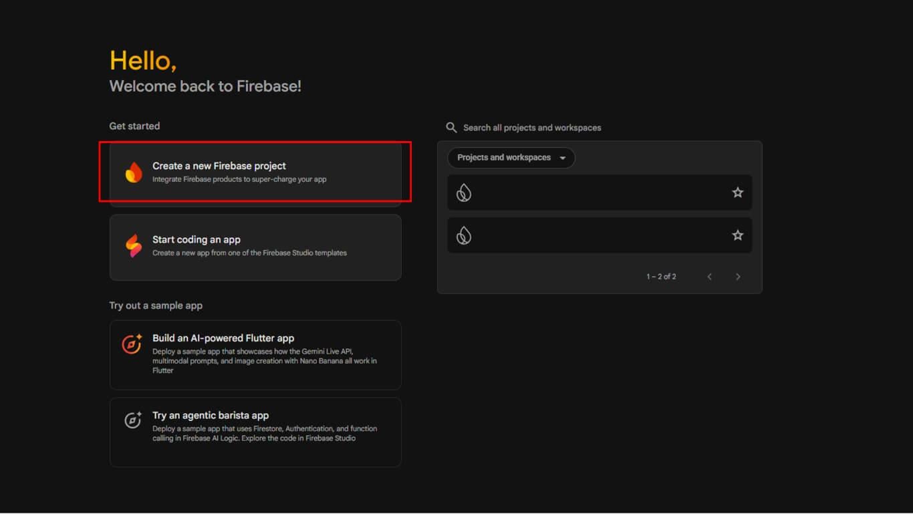Click the AI compass icon for Flutter app
Screen dimensions: 913x514
(132, 344)
